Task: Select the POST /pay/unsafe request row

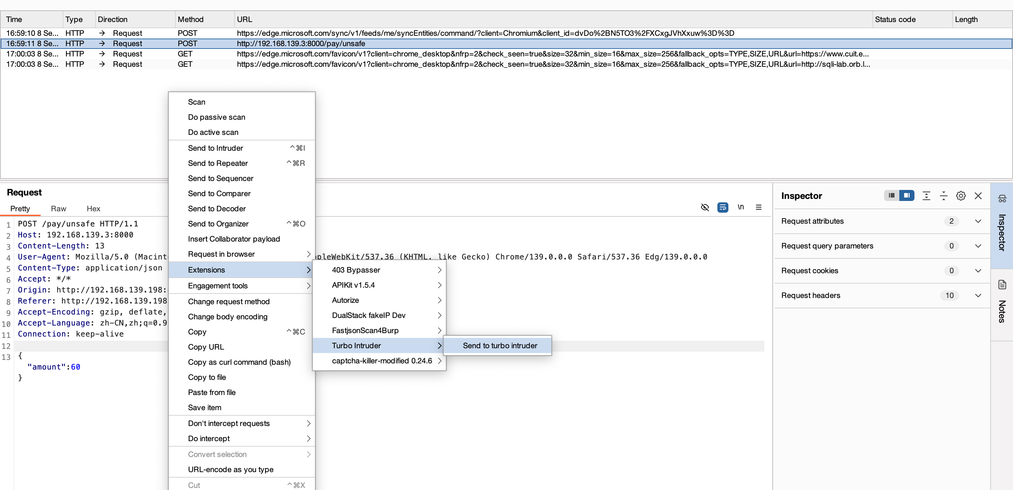Action: point(506,44)
